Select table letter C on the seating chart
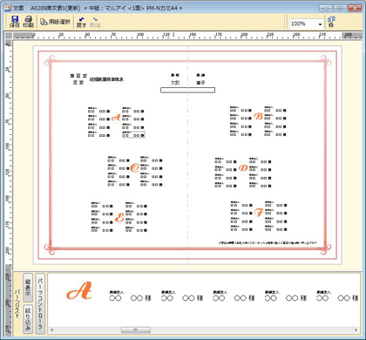The width and height of the screenshot is (366, 340). [x=134, y=167]
